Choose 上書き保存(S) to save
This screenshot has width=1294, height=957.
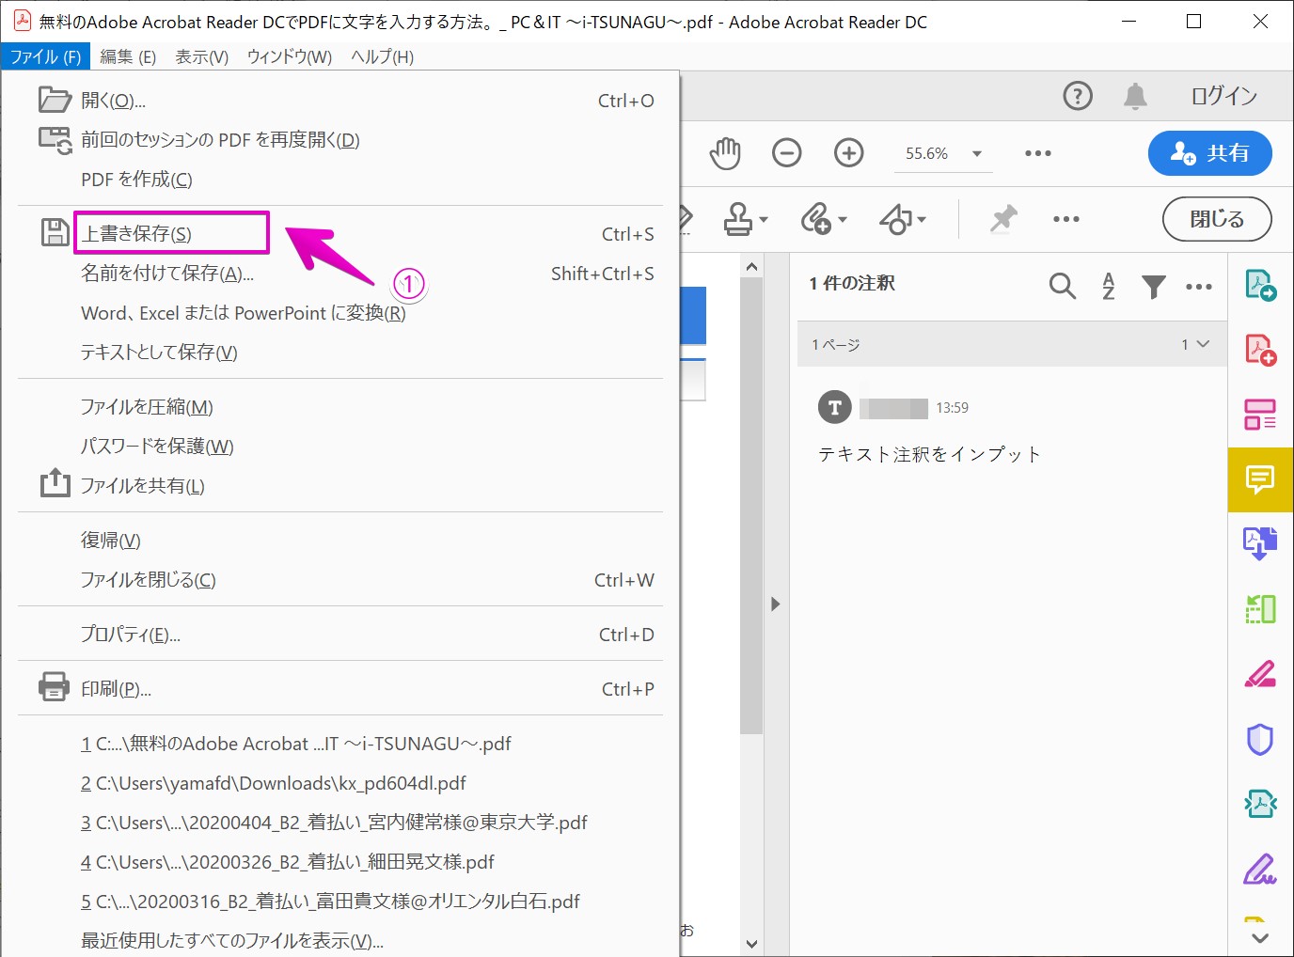pyautogui.click(x=340, y=234)
